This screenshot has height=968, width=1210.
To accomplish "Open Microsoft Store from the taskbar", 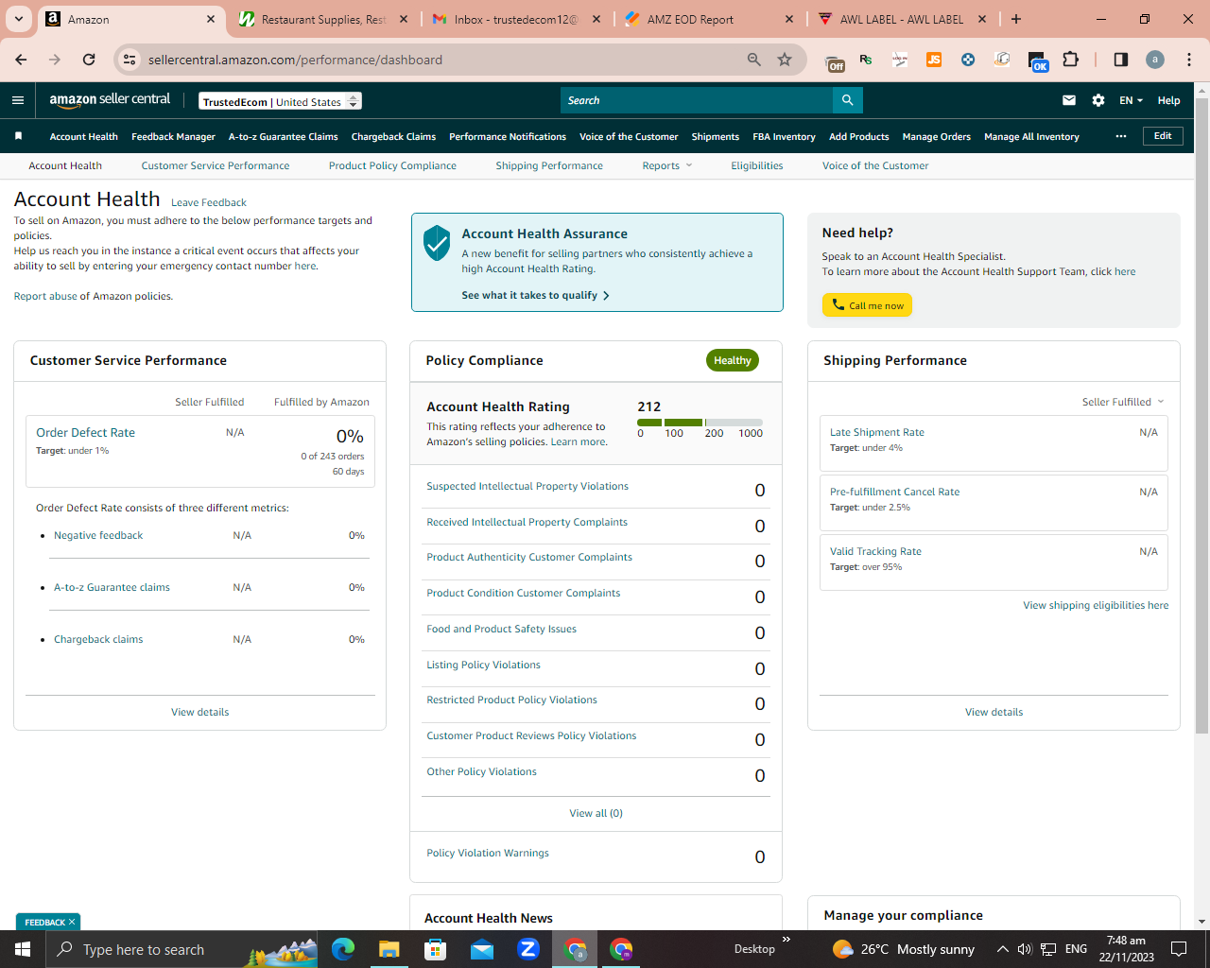I will (436, 949).
